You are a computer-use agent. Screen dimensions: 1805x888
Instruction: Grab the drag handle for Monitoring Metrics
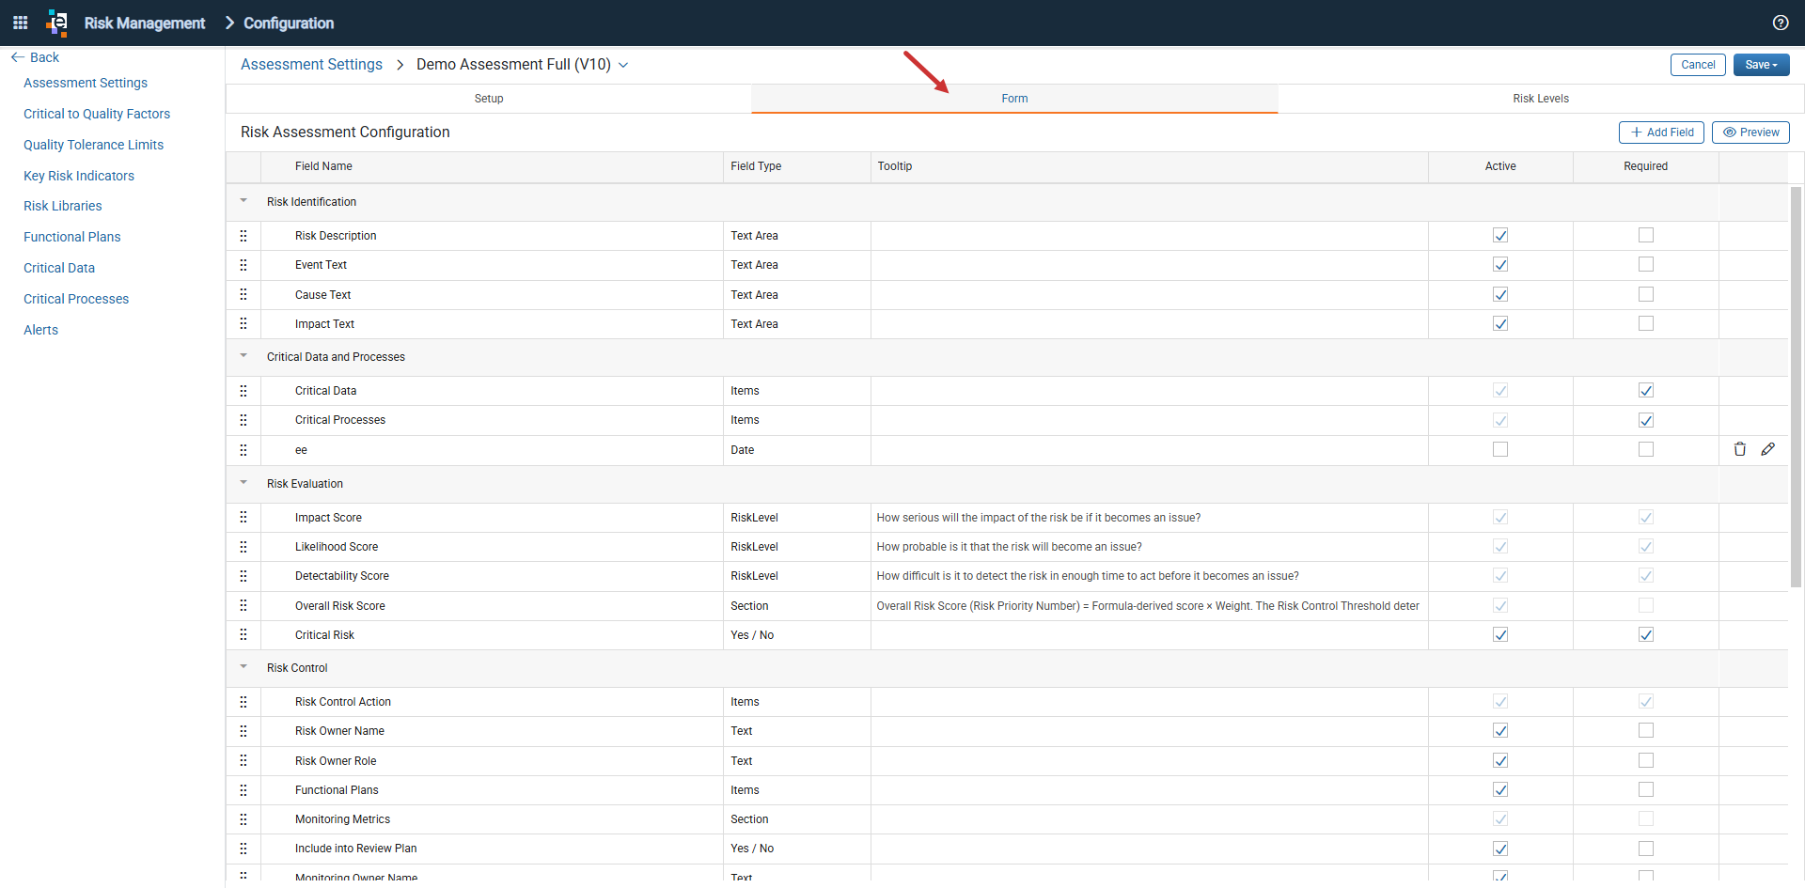click(243, 819)
